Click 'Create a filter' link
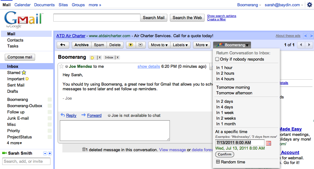 (x=217, y=19)
